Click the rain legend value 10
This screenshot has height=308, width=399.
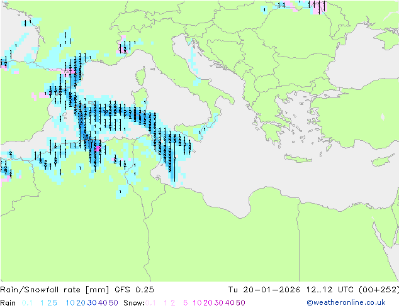[x=70, y=303]
